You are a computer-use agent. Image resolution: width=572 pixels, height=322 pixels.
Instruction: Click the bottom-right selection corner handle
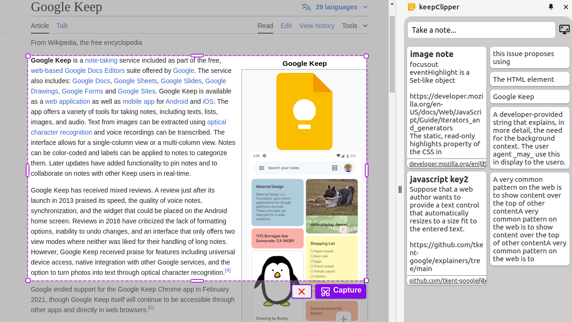click(366, 280)
